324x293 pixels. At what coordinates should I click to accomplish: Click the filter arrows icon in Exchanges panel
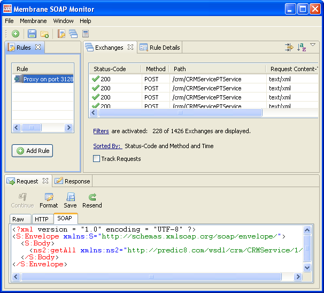tap(289, 47)
